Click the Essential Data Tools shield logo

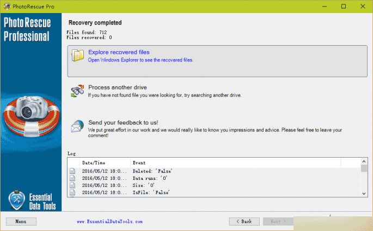click(17, 200)
